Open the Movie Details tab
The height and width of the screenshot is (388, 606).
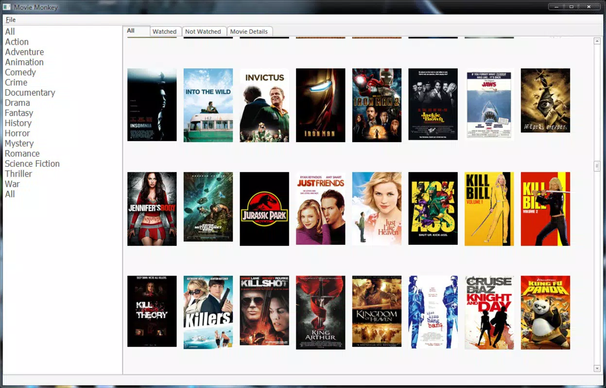[x=249, y=32]
